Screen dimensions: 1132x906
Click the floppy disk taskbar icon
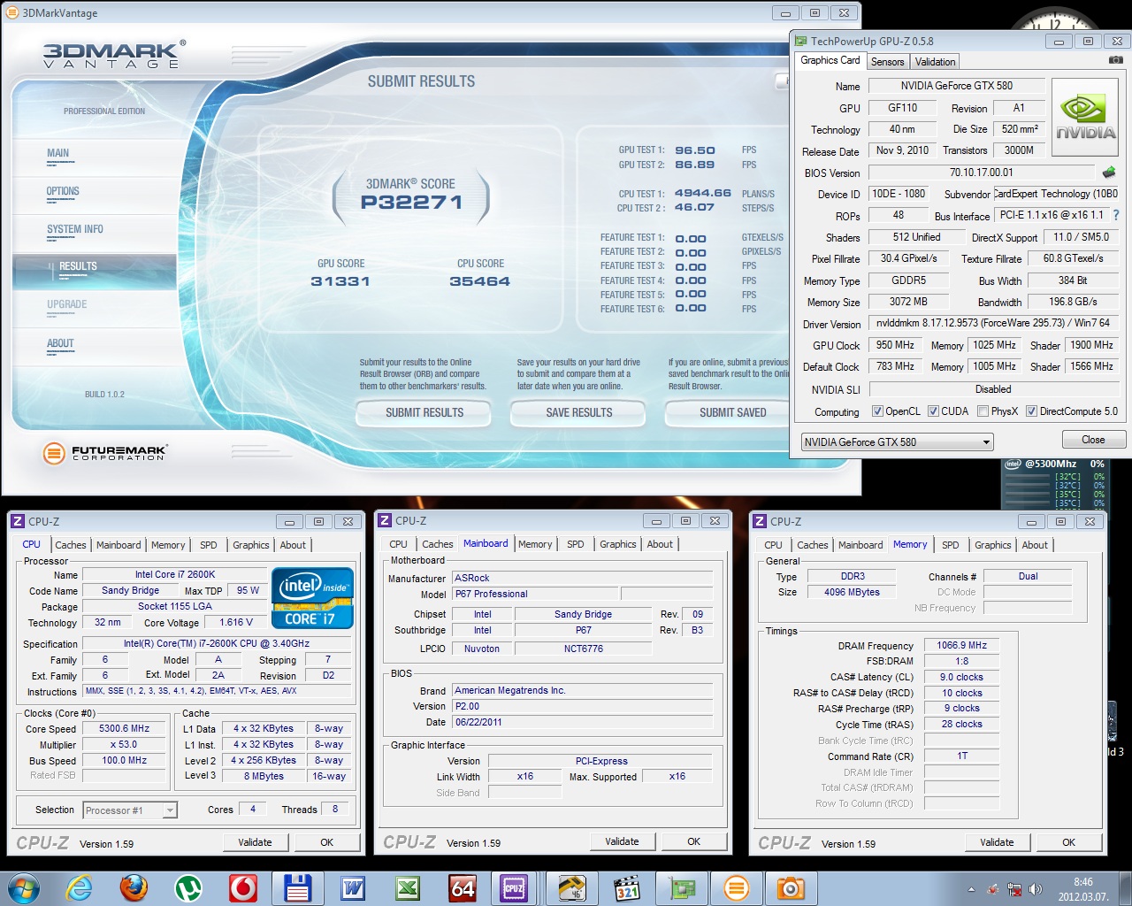coord(297,887)
